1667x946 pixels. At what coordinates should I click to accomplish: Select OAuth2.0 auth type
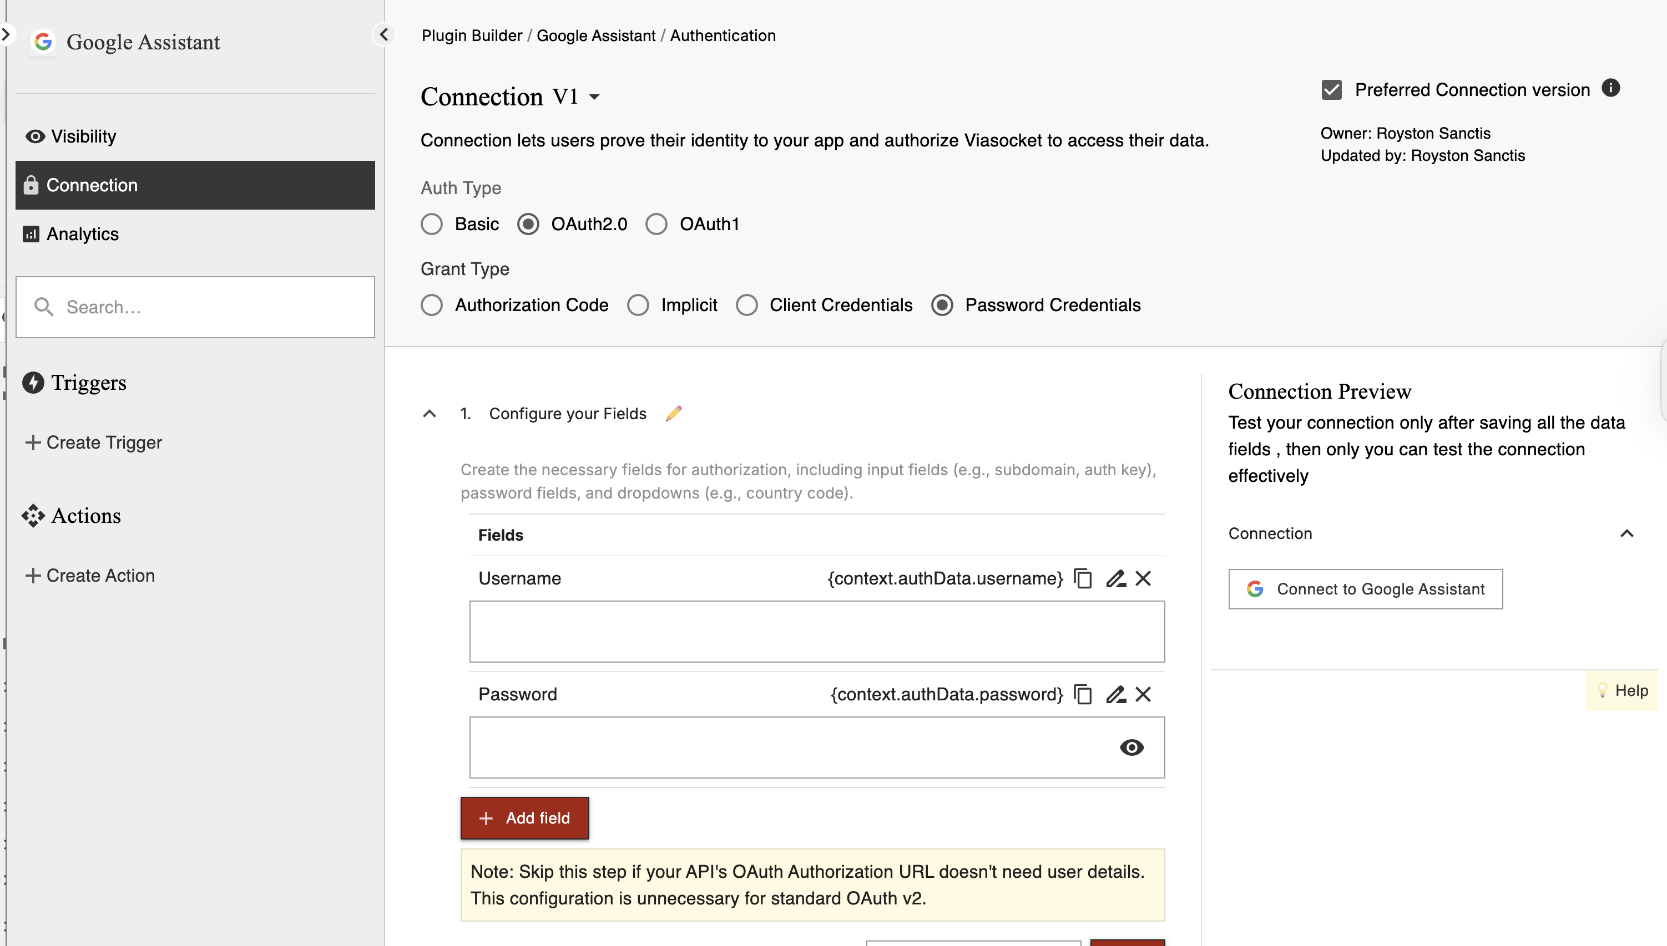coord(528,224)
